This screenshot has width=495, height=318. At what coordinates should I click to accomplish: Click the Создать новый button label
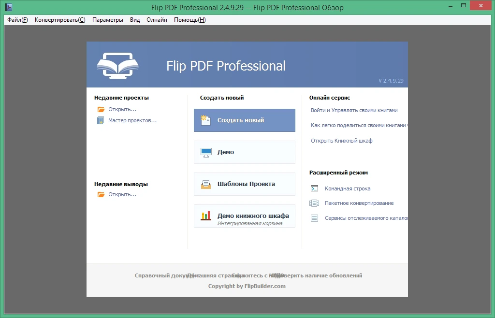241,120
